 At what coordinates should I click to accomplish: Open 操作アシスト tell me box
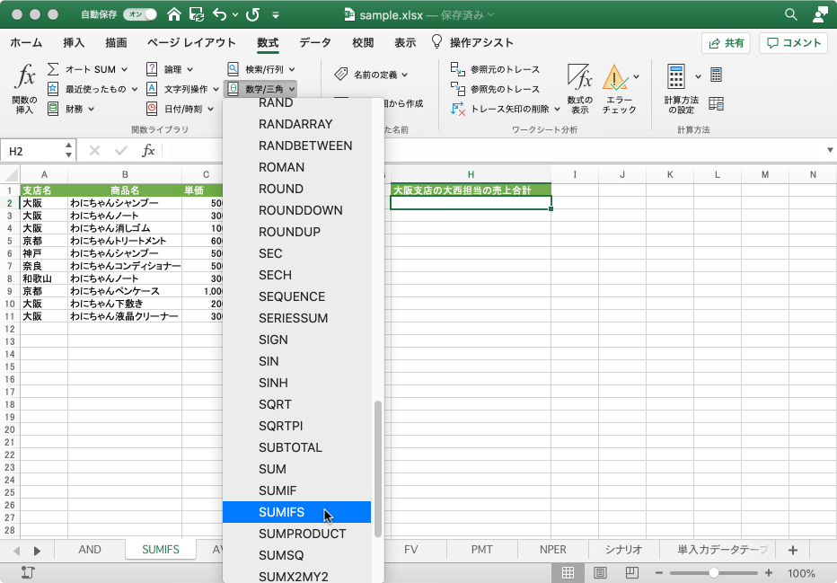point(472,43)
